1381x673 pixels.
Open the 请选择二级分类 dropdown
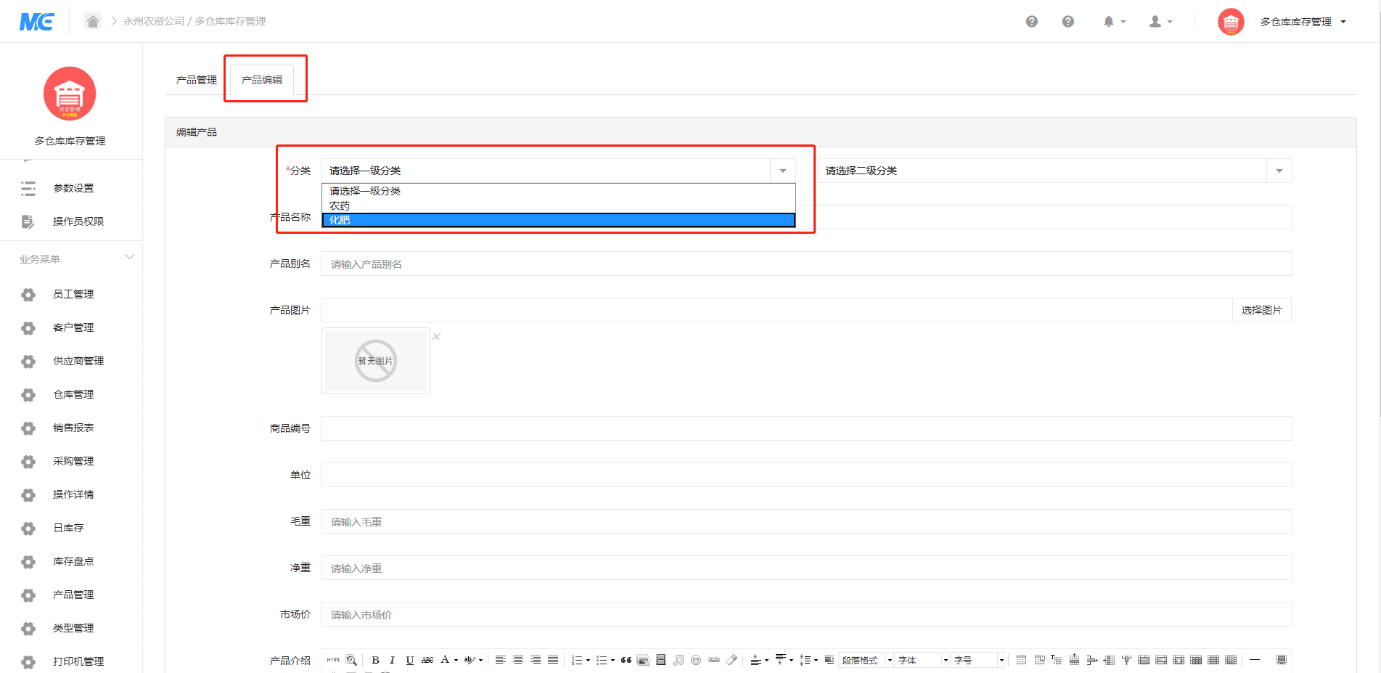(x=1055, y=171)
